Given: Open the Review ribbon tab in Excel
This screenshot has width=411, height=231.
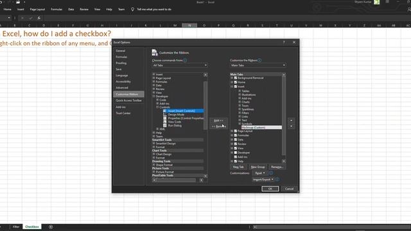Looking at the screenshot, I should pyautogui.click(x=84, y=10).
